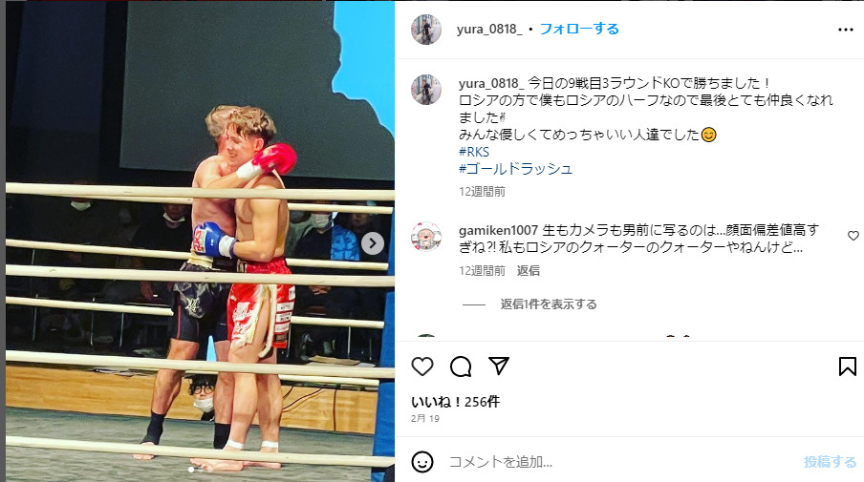Image resolution: width=864 pixels, height=482 pixels.
Task: Open gamiken1007's avatar
Action: coord(426,237)
